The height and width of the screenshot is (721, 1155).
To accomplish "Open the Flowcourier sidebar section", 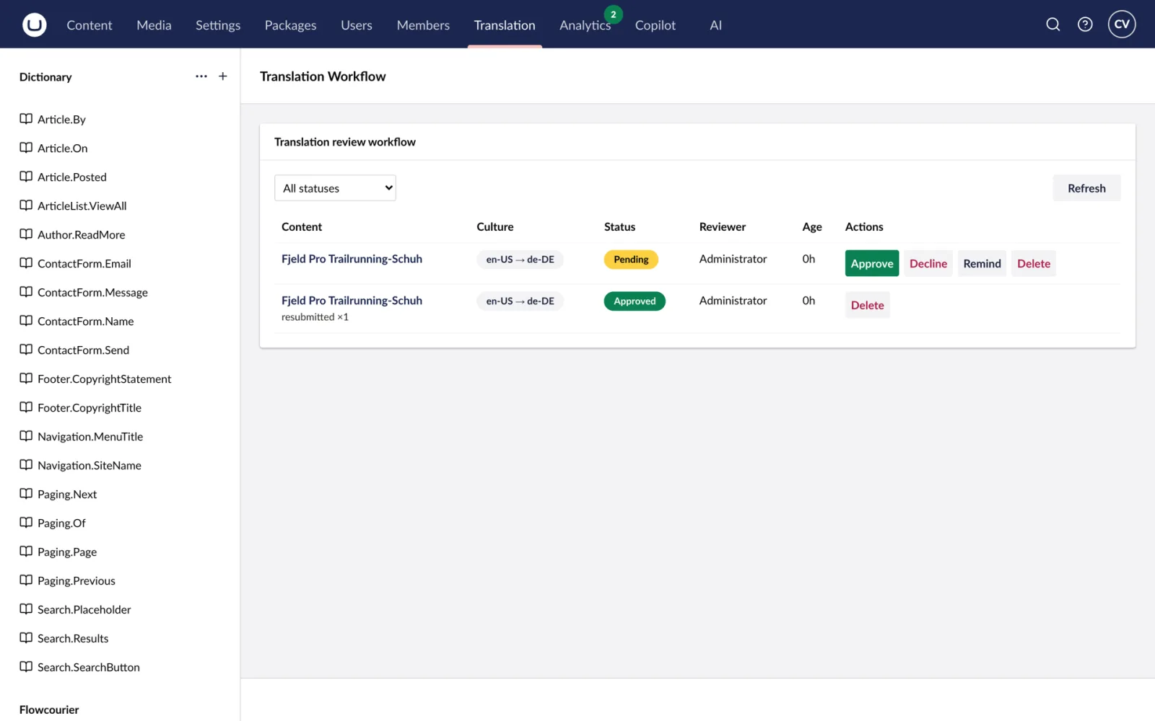I will 49,709.
